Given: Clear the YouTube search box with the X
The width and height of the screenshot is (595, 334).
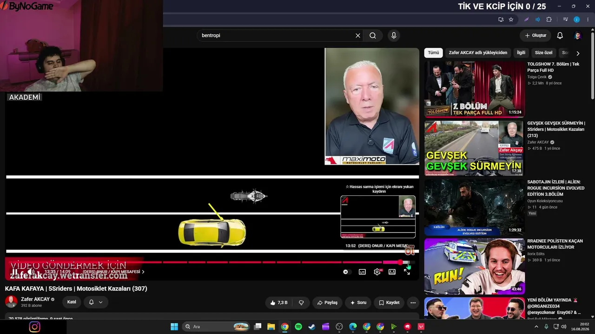Looking at the screenshot, I should 358,36.
